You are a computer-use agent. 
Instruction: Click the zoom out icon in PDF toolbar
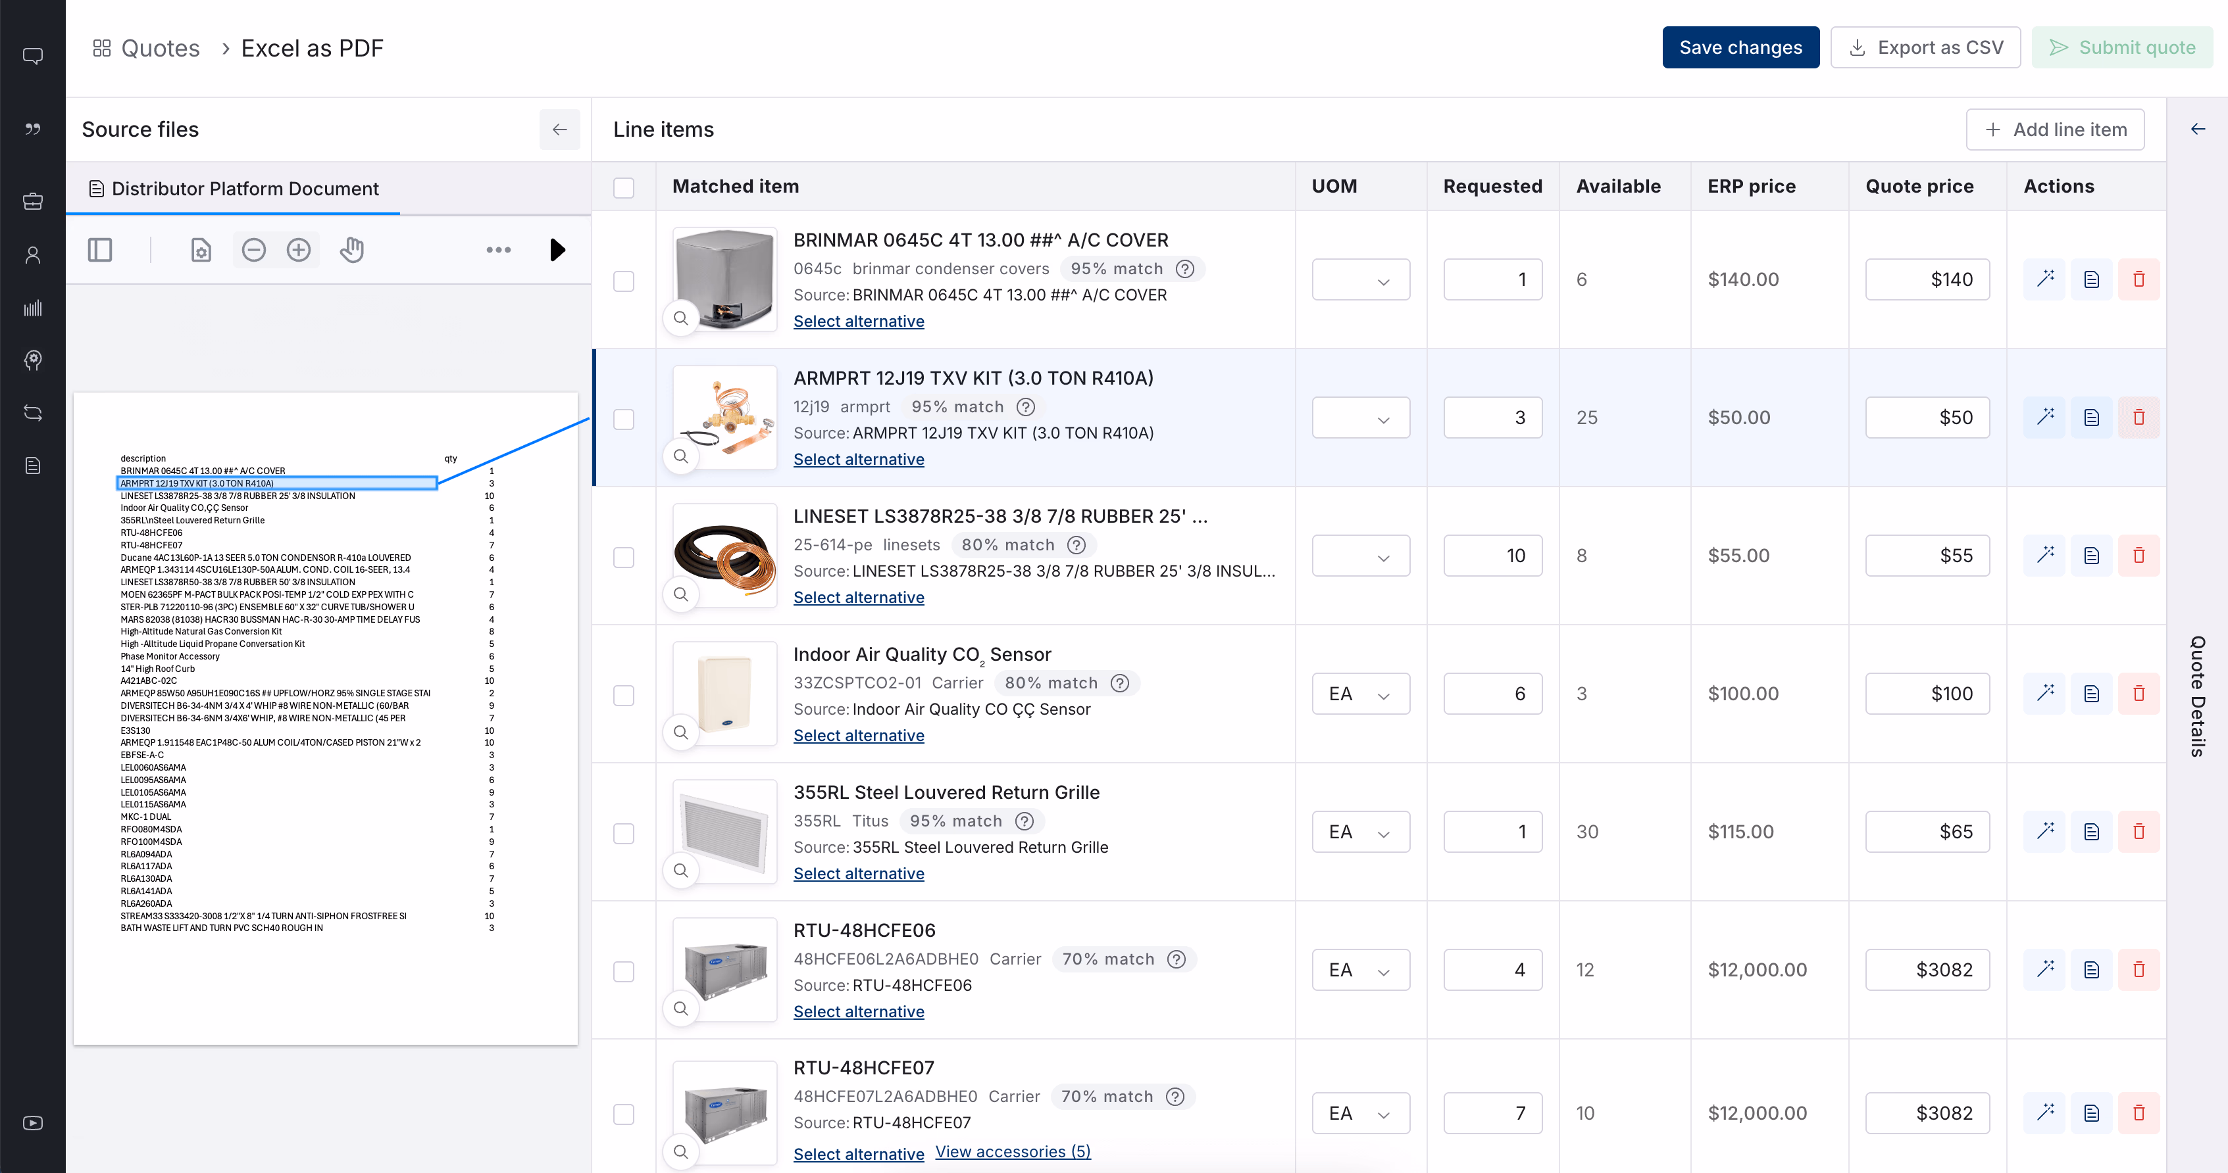pyautogui.click(x=253, y=250)
